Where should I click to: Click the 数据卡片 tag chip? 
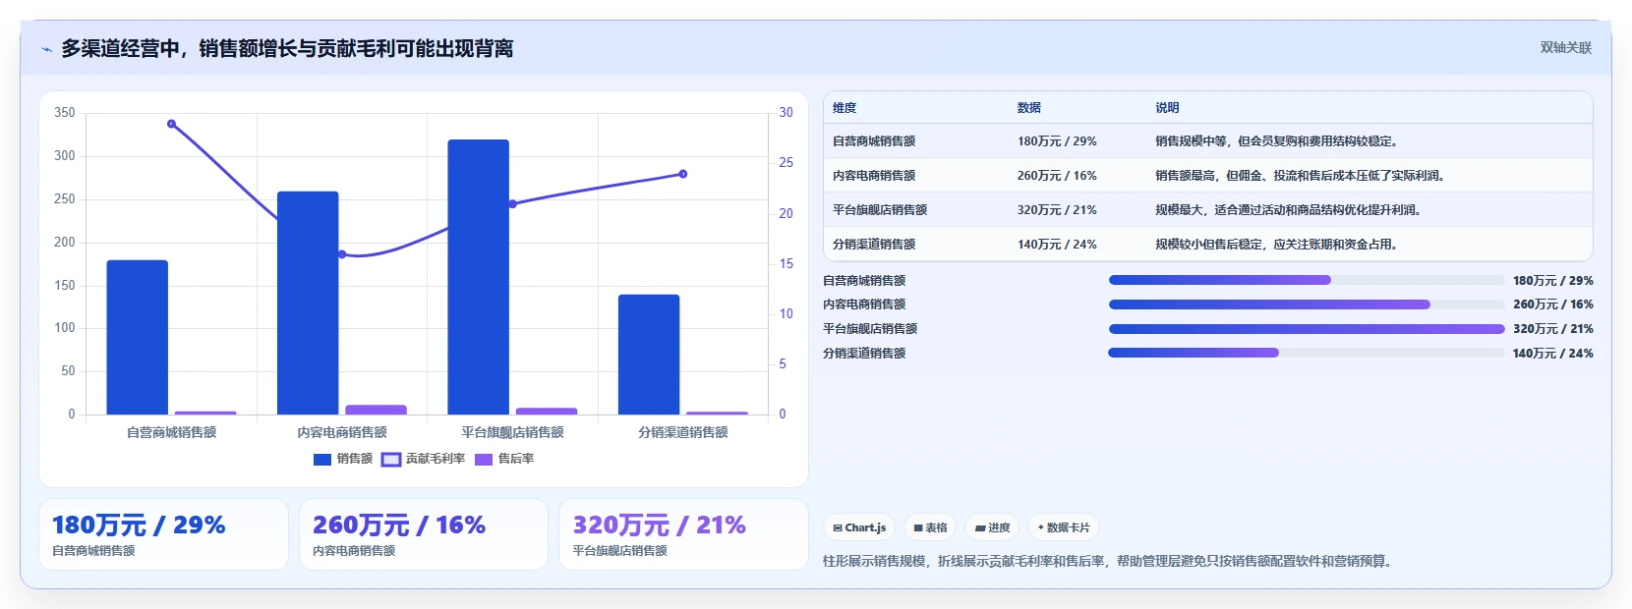coord(1064,527)
